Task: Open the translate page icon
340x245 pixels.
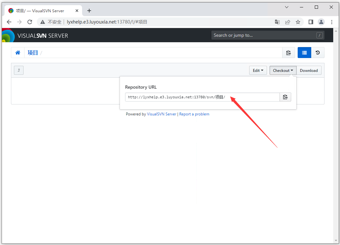Action: pyautogui.click(x=277, y=22)
